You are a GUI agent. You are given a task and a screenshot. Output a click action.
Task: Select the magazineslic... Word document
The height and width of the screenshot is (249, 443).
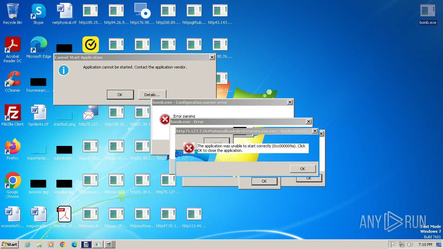tap(38, 217)
